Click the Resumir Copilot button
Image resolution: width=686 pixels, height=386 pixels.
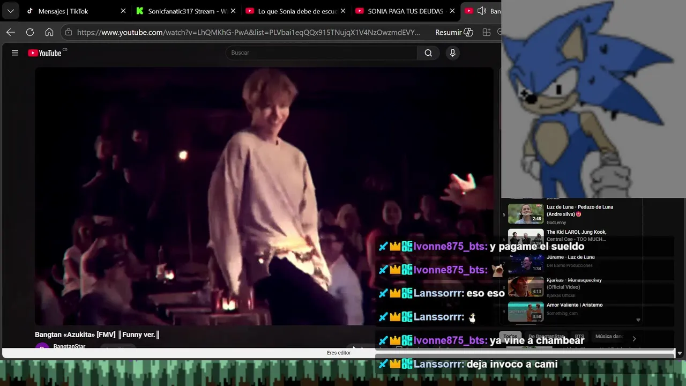pyautogui.click(x=454, y=32)
